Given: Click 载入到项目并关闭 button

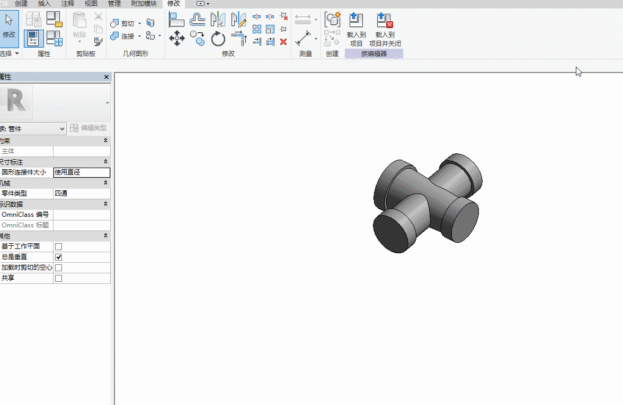Looking at the screenshot, I should [385, 30].
